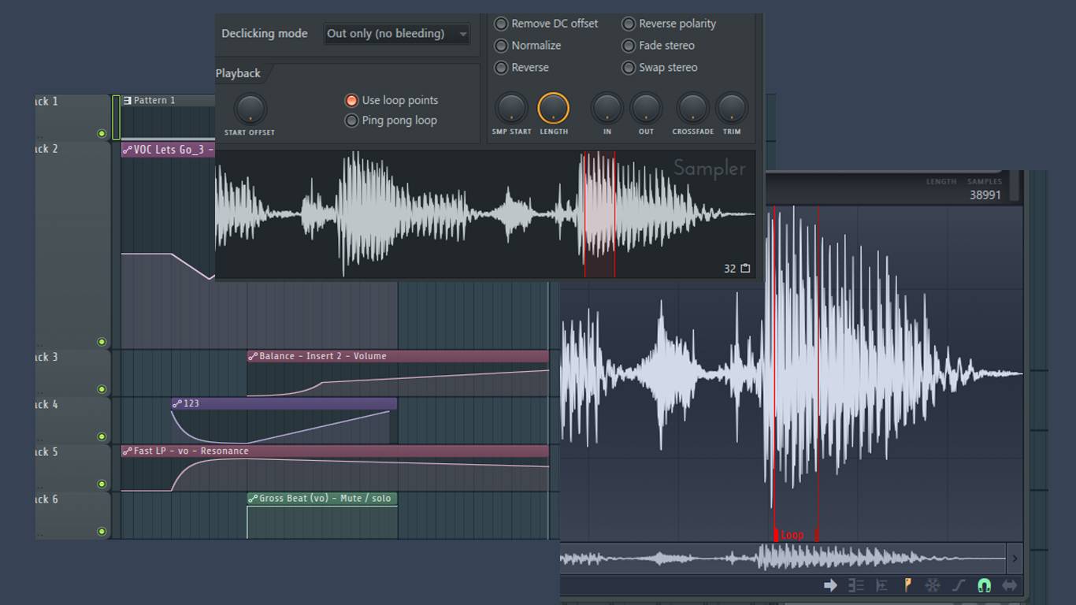Viewport: 1076px width, 605px height.
Task: Turn on Reverse polarity
Action: [629, 24]
